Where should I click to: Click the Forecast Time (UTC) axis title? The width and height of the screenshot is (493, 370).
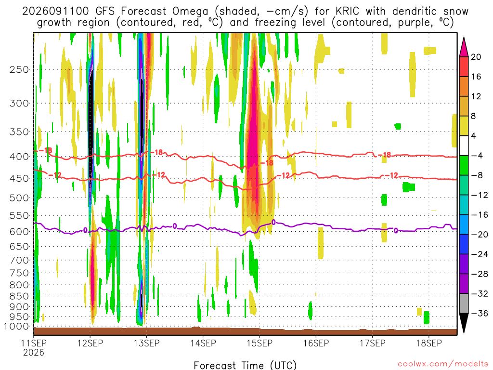coord(245,365)
